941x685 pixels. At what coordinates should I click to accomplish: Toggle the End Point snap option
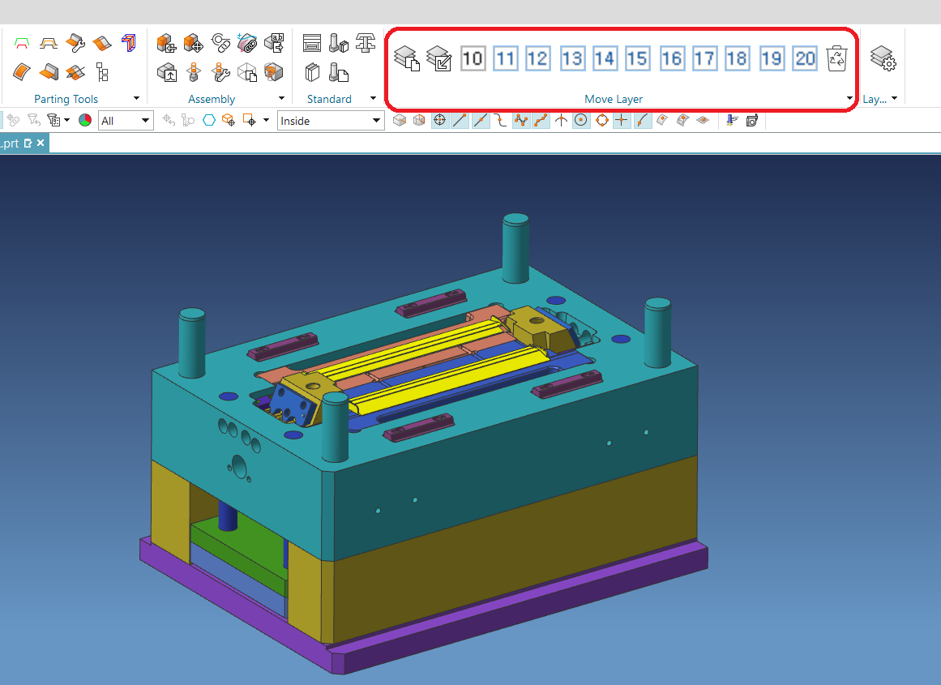click(460, 120)
